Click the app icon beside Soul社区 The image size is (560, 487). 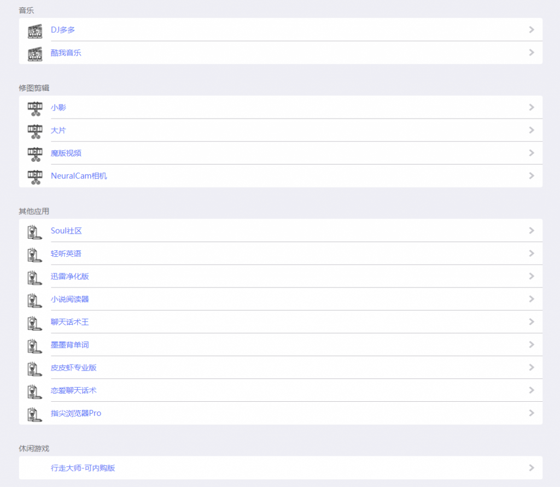point(34,232)
